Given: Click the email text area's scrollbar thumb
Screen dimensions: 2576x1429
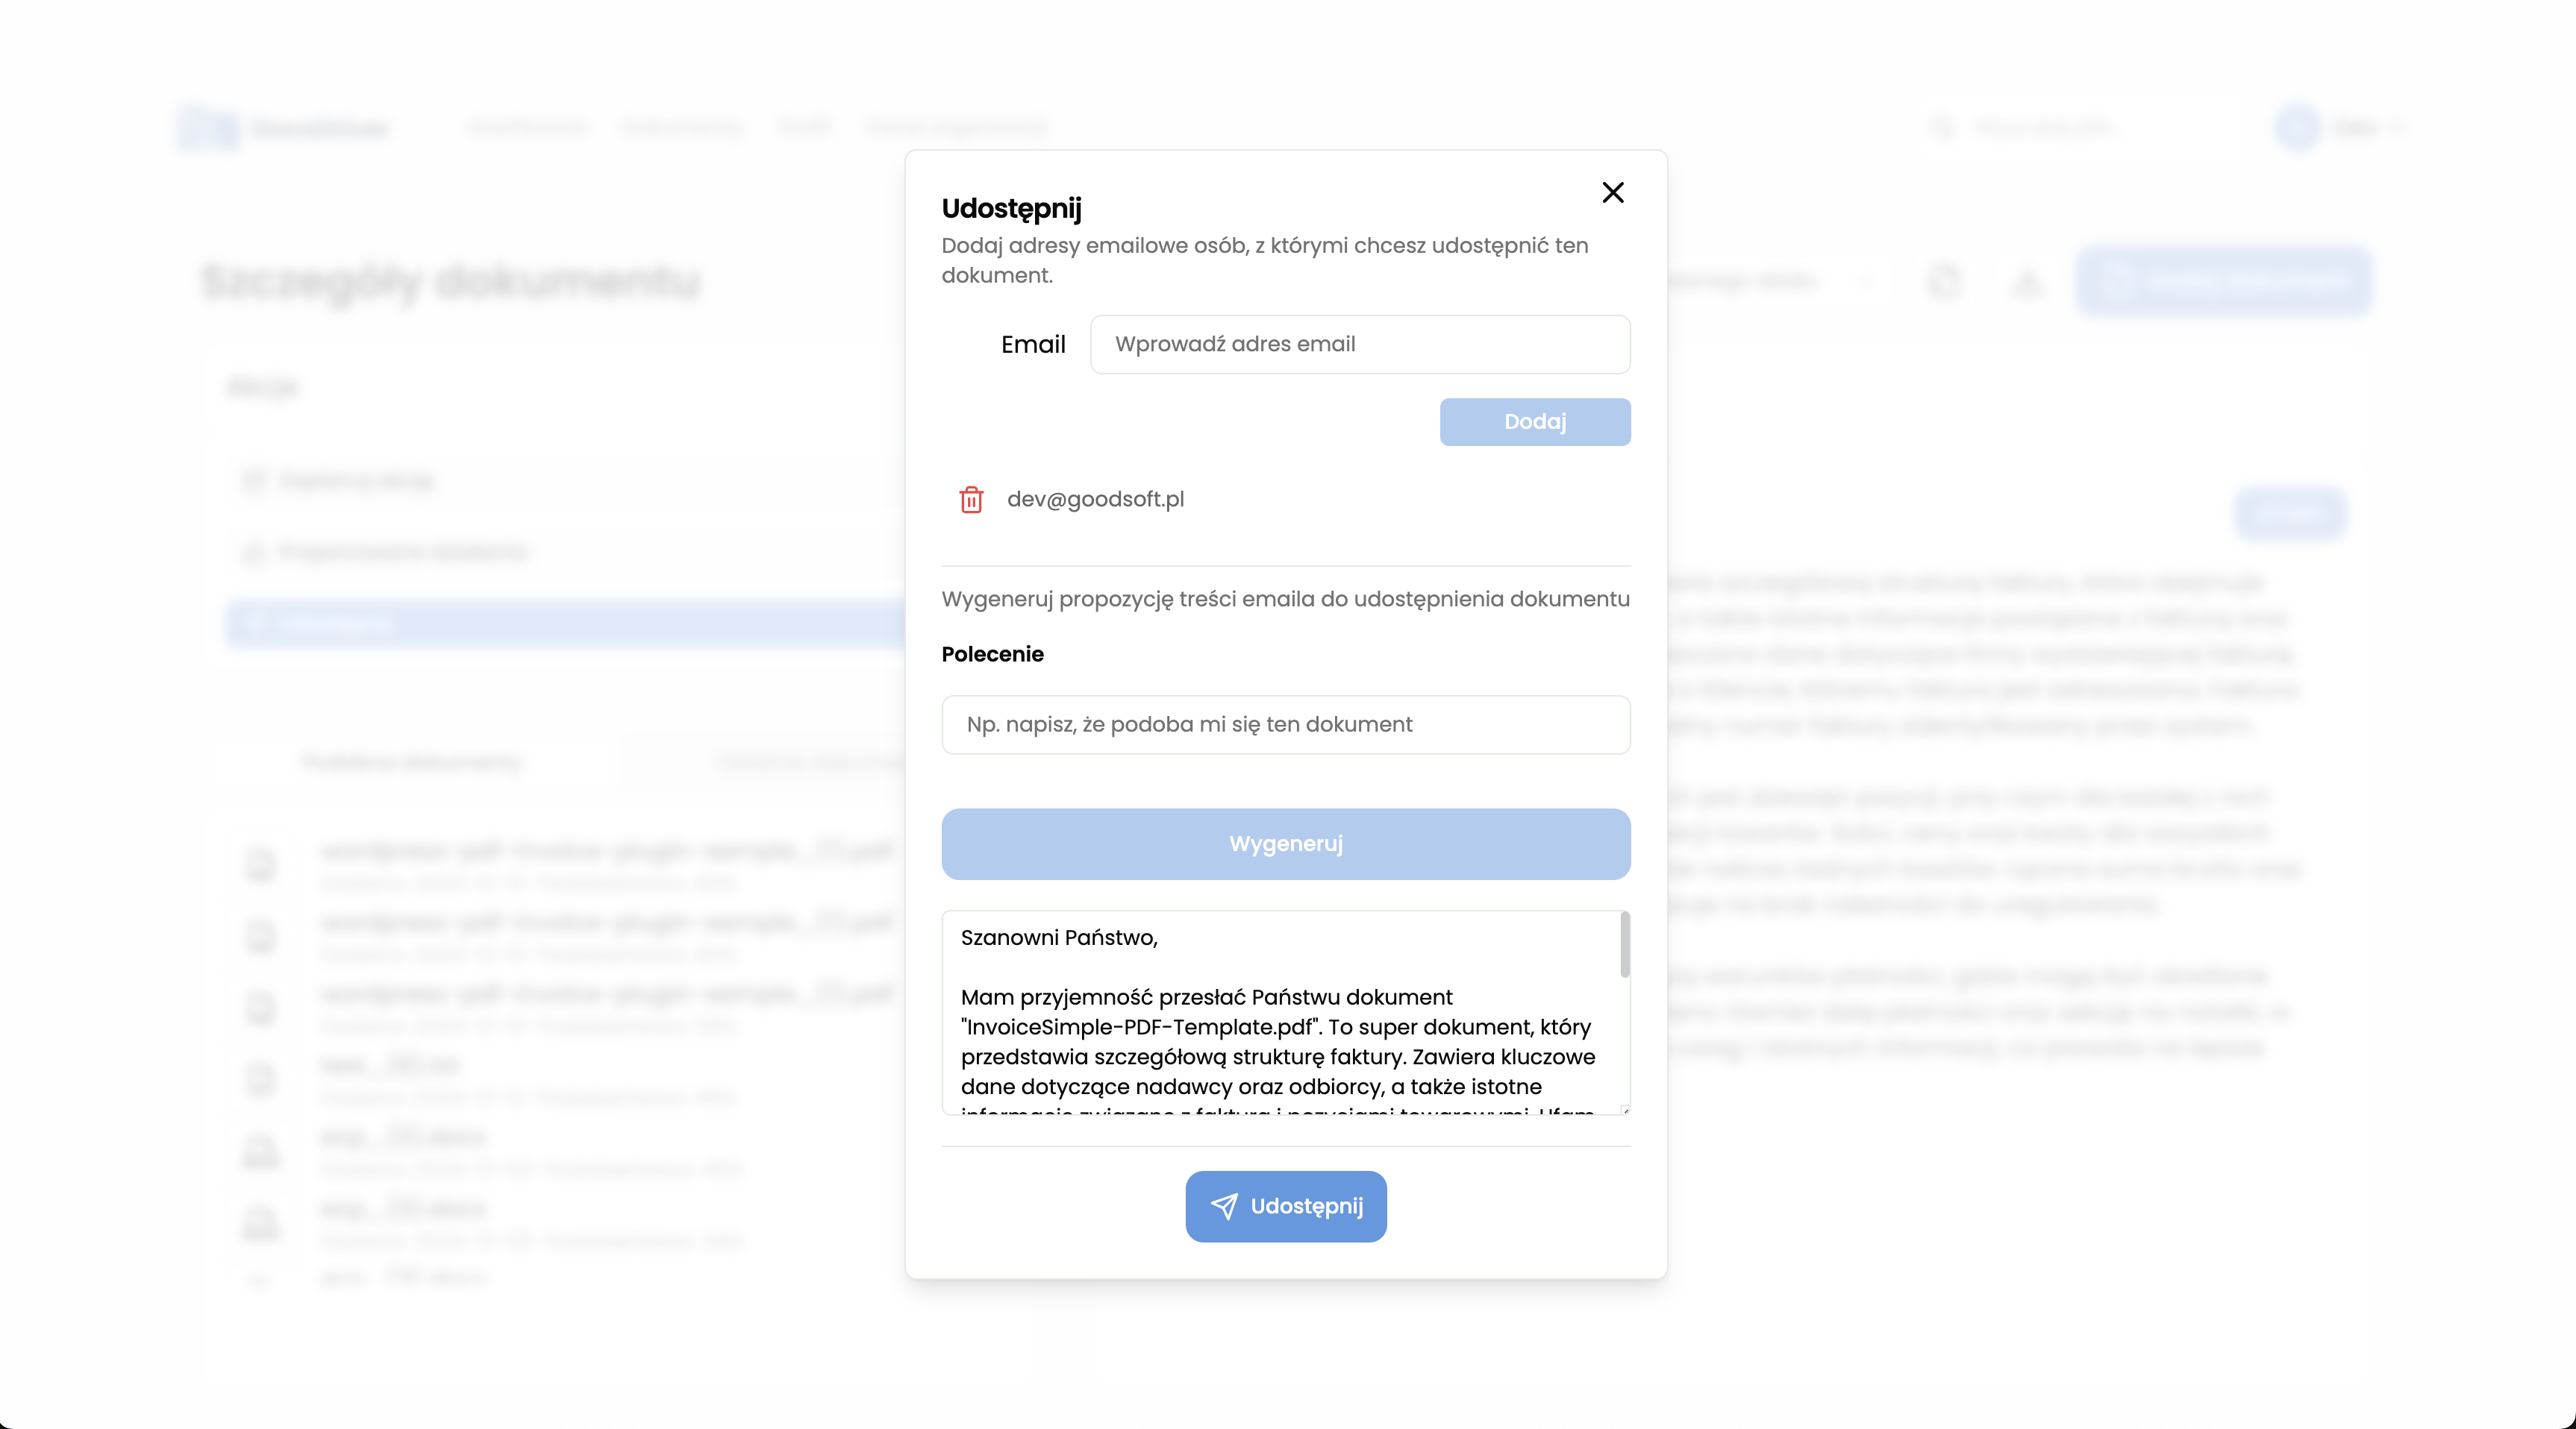Looking at the screenshot, I should pos(1624,944).
